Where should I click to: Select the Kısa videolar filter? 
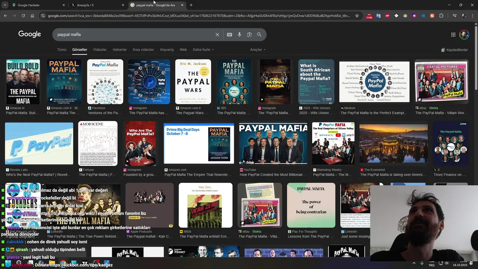pyautogui.click(x=143, y=50)
